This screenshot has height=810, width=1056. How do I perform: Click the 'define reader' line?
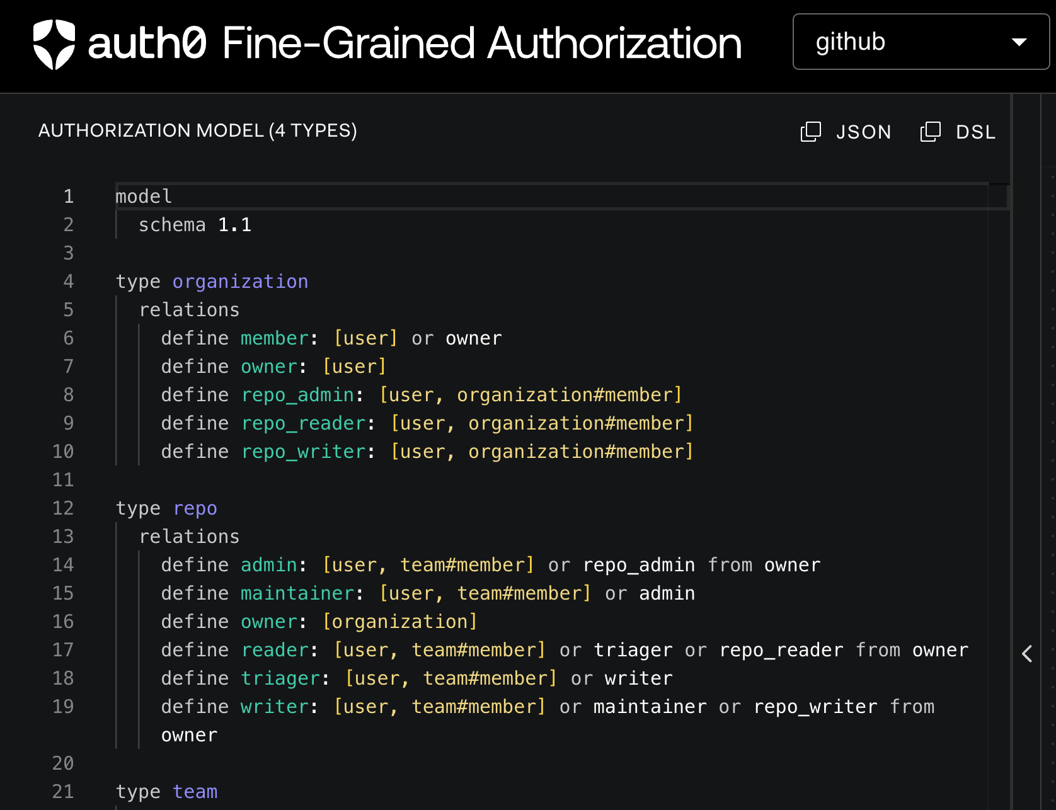tap(565, 650)
